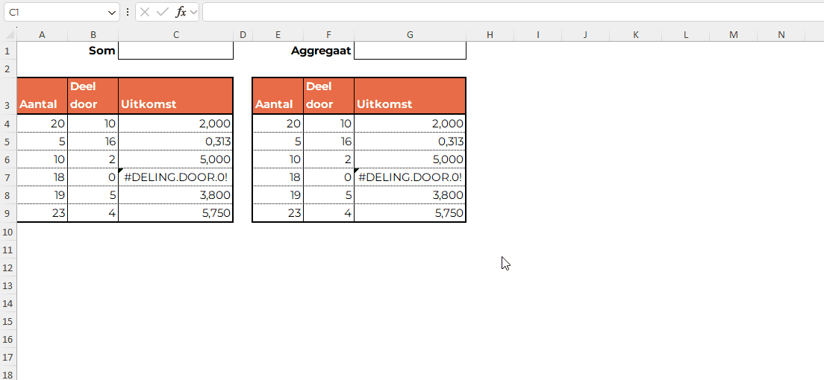Click the empty Som result cell C1
The width and height of the screenshot is (824, 380).
pyautogui.click(x=176, y=51)
